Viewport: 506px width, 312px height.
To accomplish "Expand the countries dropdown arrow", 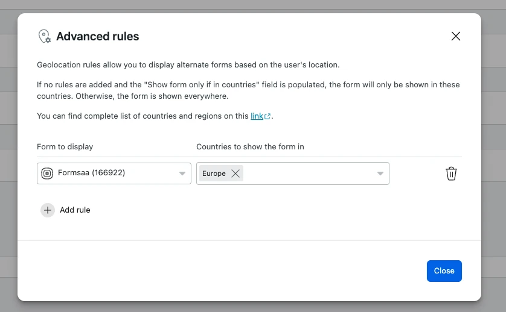I will [380, 173].
